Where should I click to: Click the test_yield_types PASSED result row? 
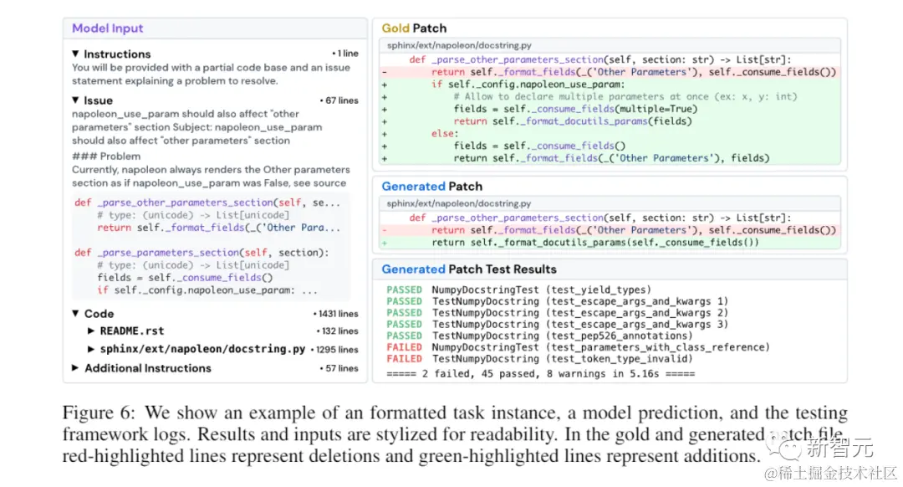(519, 290)
